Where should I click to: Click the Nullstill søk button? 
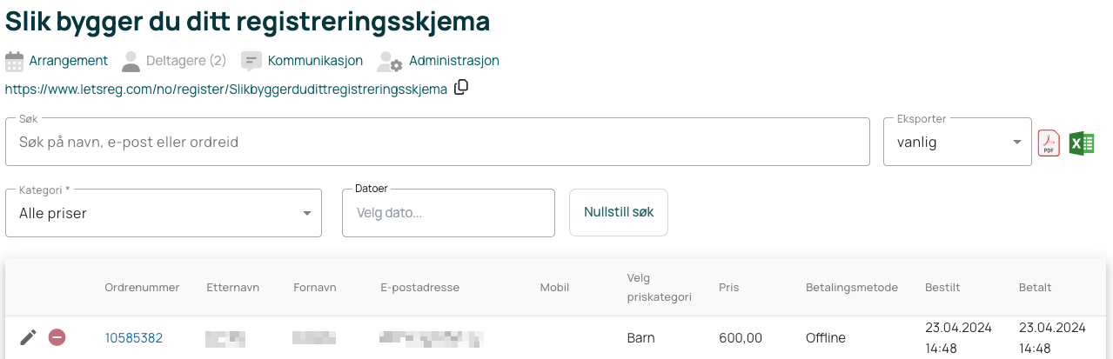tap(619, 212)
